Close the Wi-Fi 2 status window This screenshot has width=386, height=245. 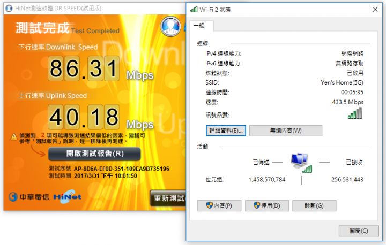click(x=375, y=10)
